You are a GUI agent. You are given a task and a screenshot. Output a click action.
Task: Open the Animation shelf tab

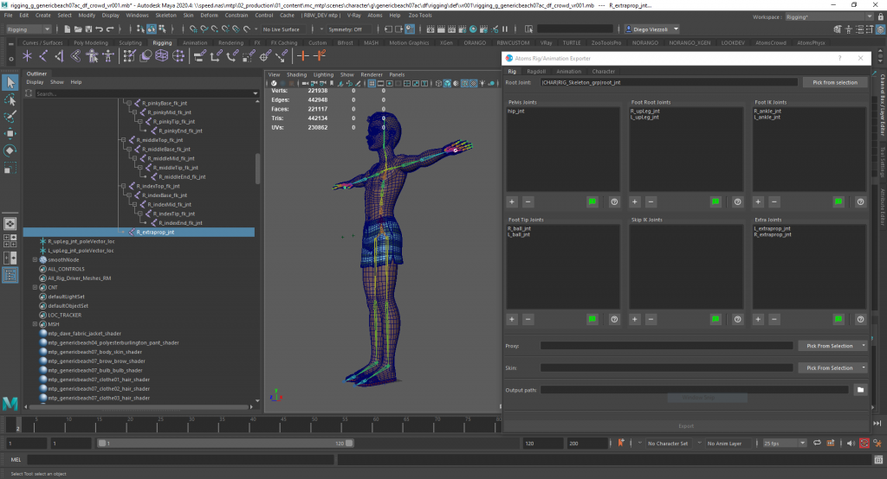pyautogui.click(x=195, y=43)
